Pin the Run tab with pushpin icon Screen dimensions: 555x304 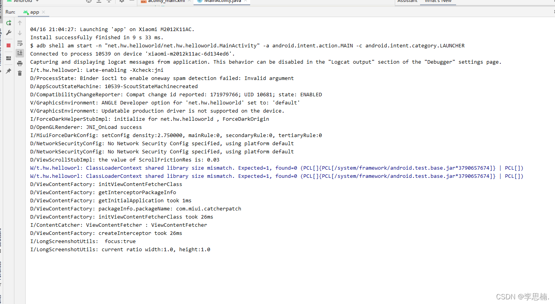(9, 71)
